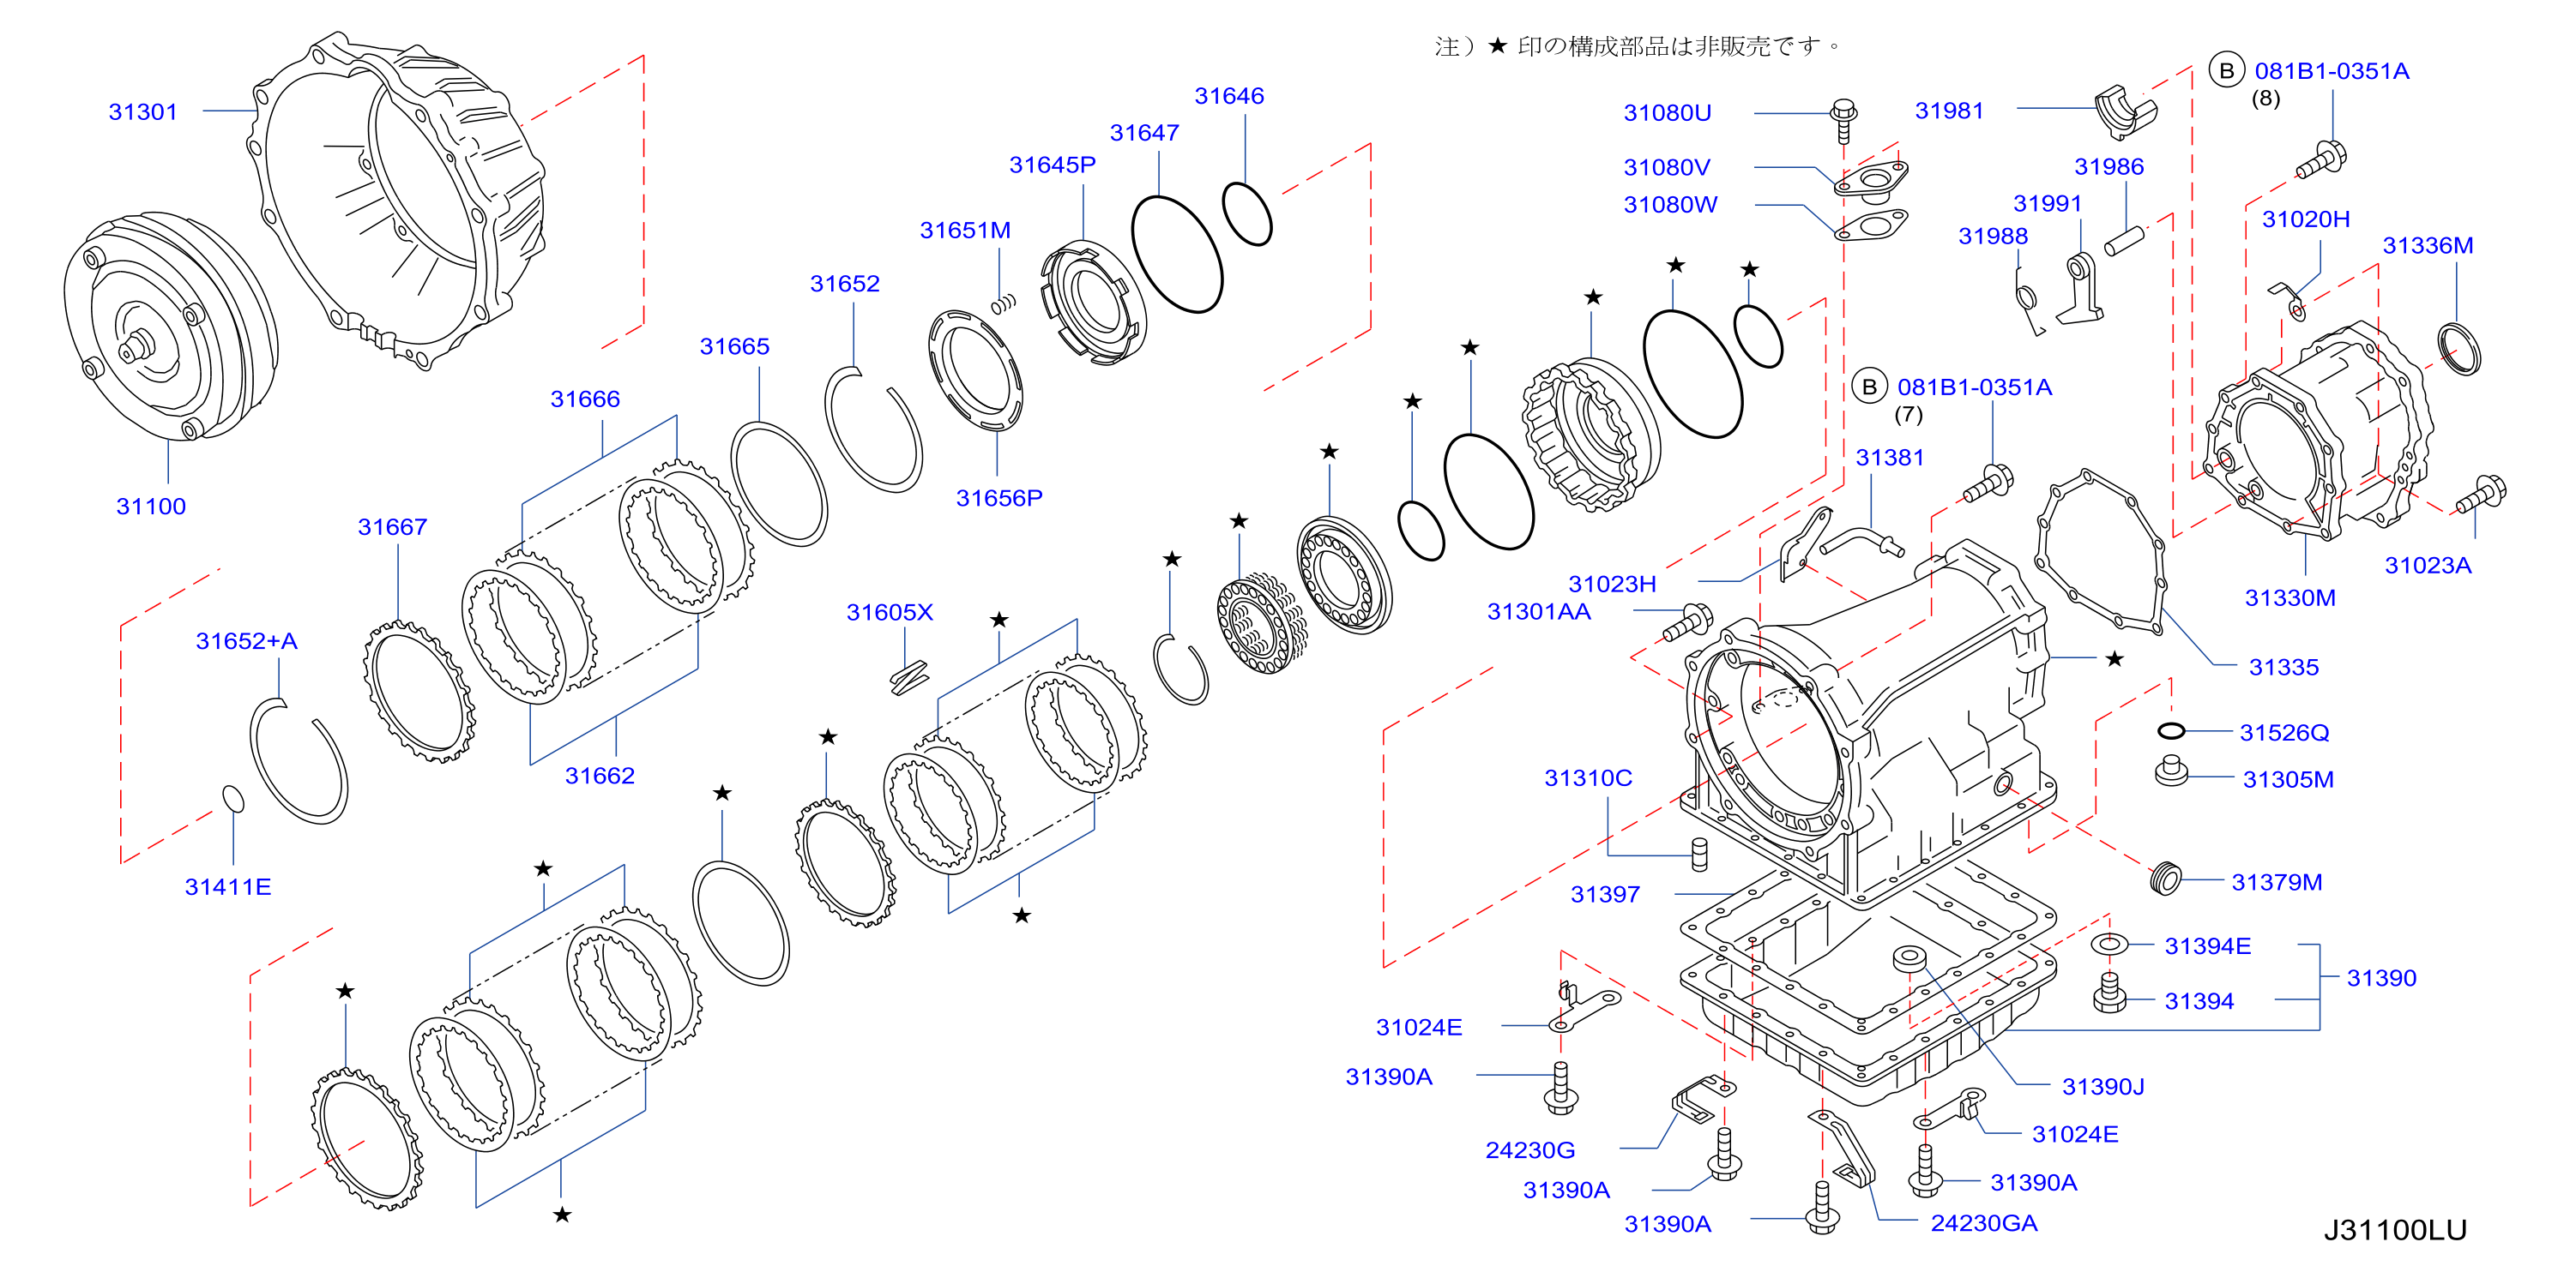Click the large O-ring under 31647
The height and width of the screenshot is (1272, 2576).
pyautogui.click(x=1177, y=254)
